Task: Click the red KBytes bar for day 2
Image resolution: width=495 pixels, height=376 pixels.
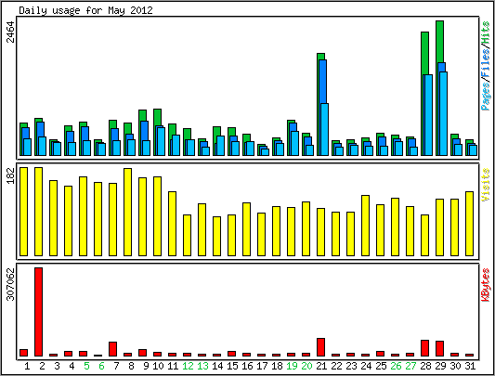Action: tap(38, 312)
